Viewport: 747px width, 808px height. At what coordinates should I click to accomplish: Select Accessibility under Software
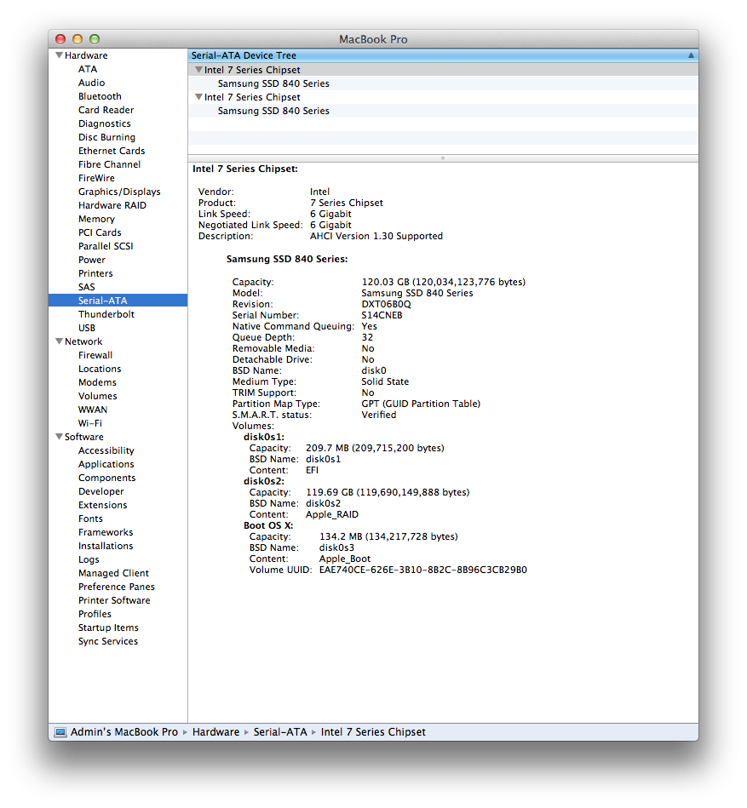click(x=106, y=450)
